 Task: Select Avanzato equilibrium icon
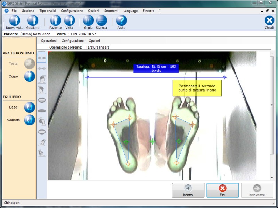30,120
